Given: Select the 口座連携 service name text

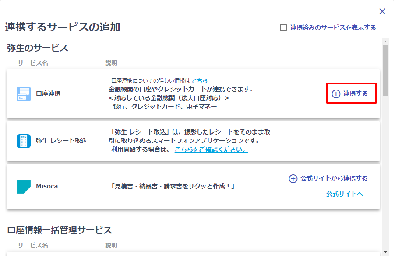Looking at the screenshot, I should click(48, 94).
